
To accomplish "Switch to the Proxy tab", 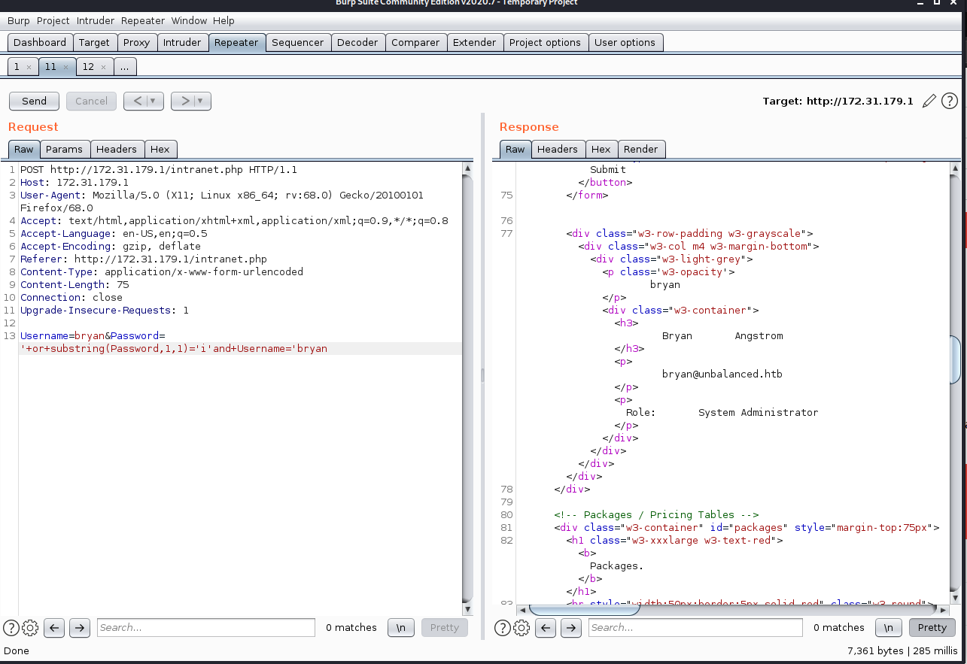I will tap(137, 43).
